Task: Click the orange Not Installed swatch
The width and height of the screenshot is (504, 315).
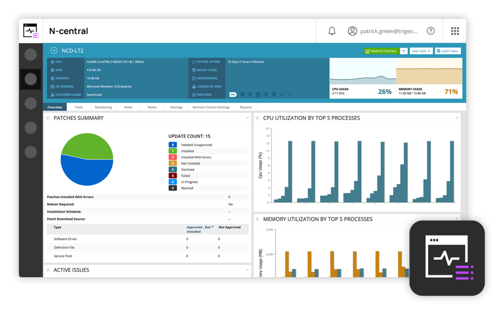Action: pos(172,163)
